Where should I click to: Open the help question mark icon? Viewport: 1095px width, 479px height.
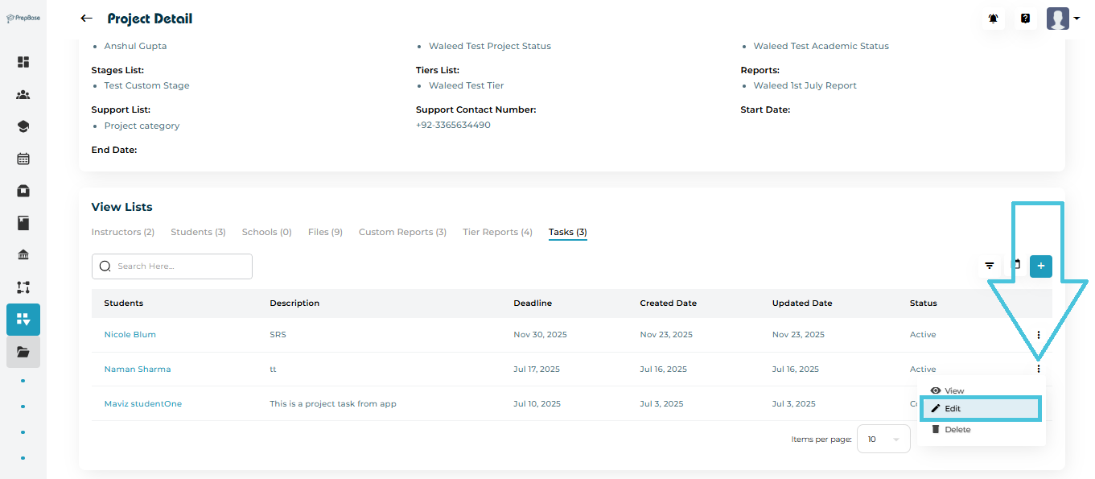pos(1025,19)
